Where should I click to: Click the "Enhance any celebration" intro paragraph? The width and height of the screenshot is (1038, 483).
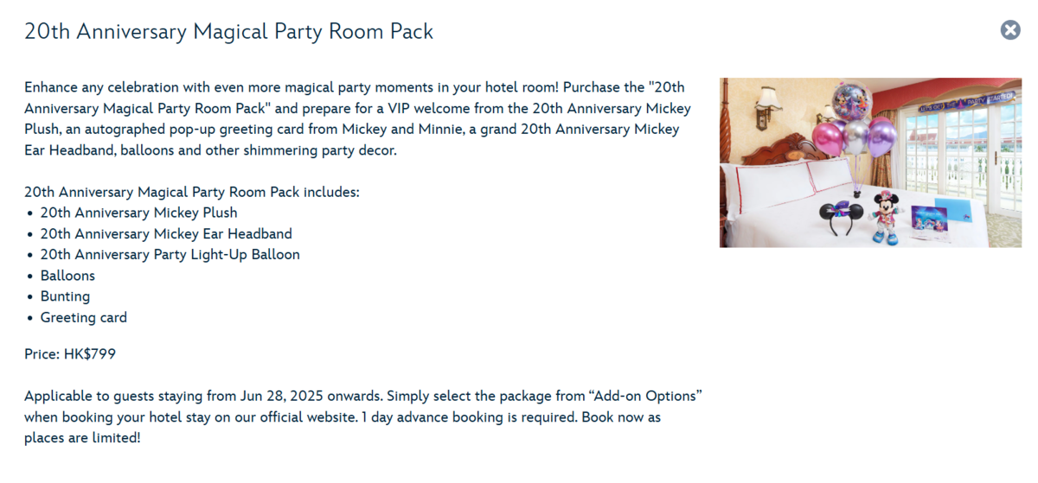(355, 119)
